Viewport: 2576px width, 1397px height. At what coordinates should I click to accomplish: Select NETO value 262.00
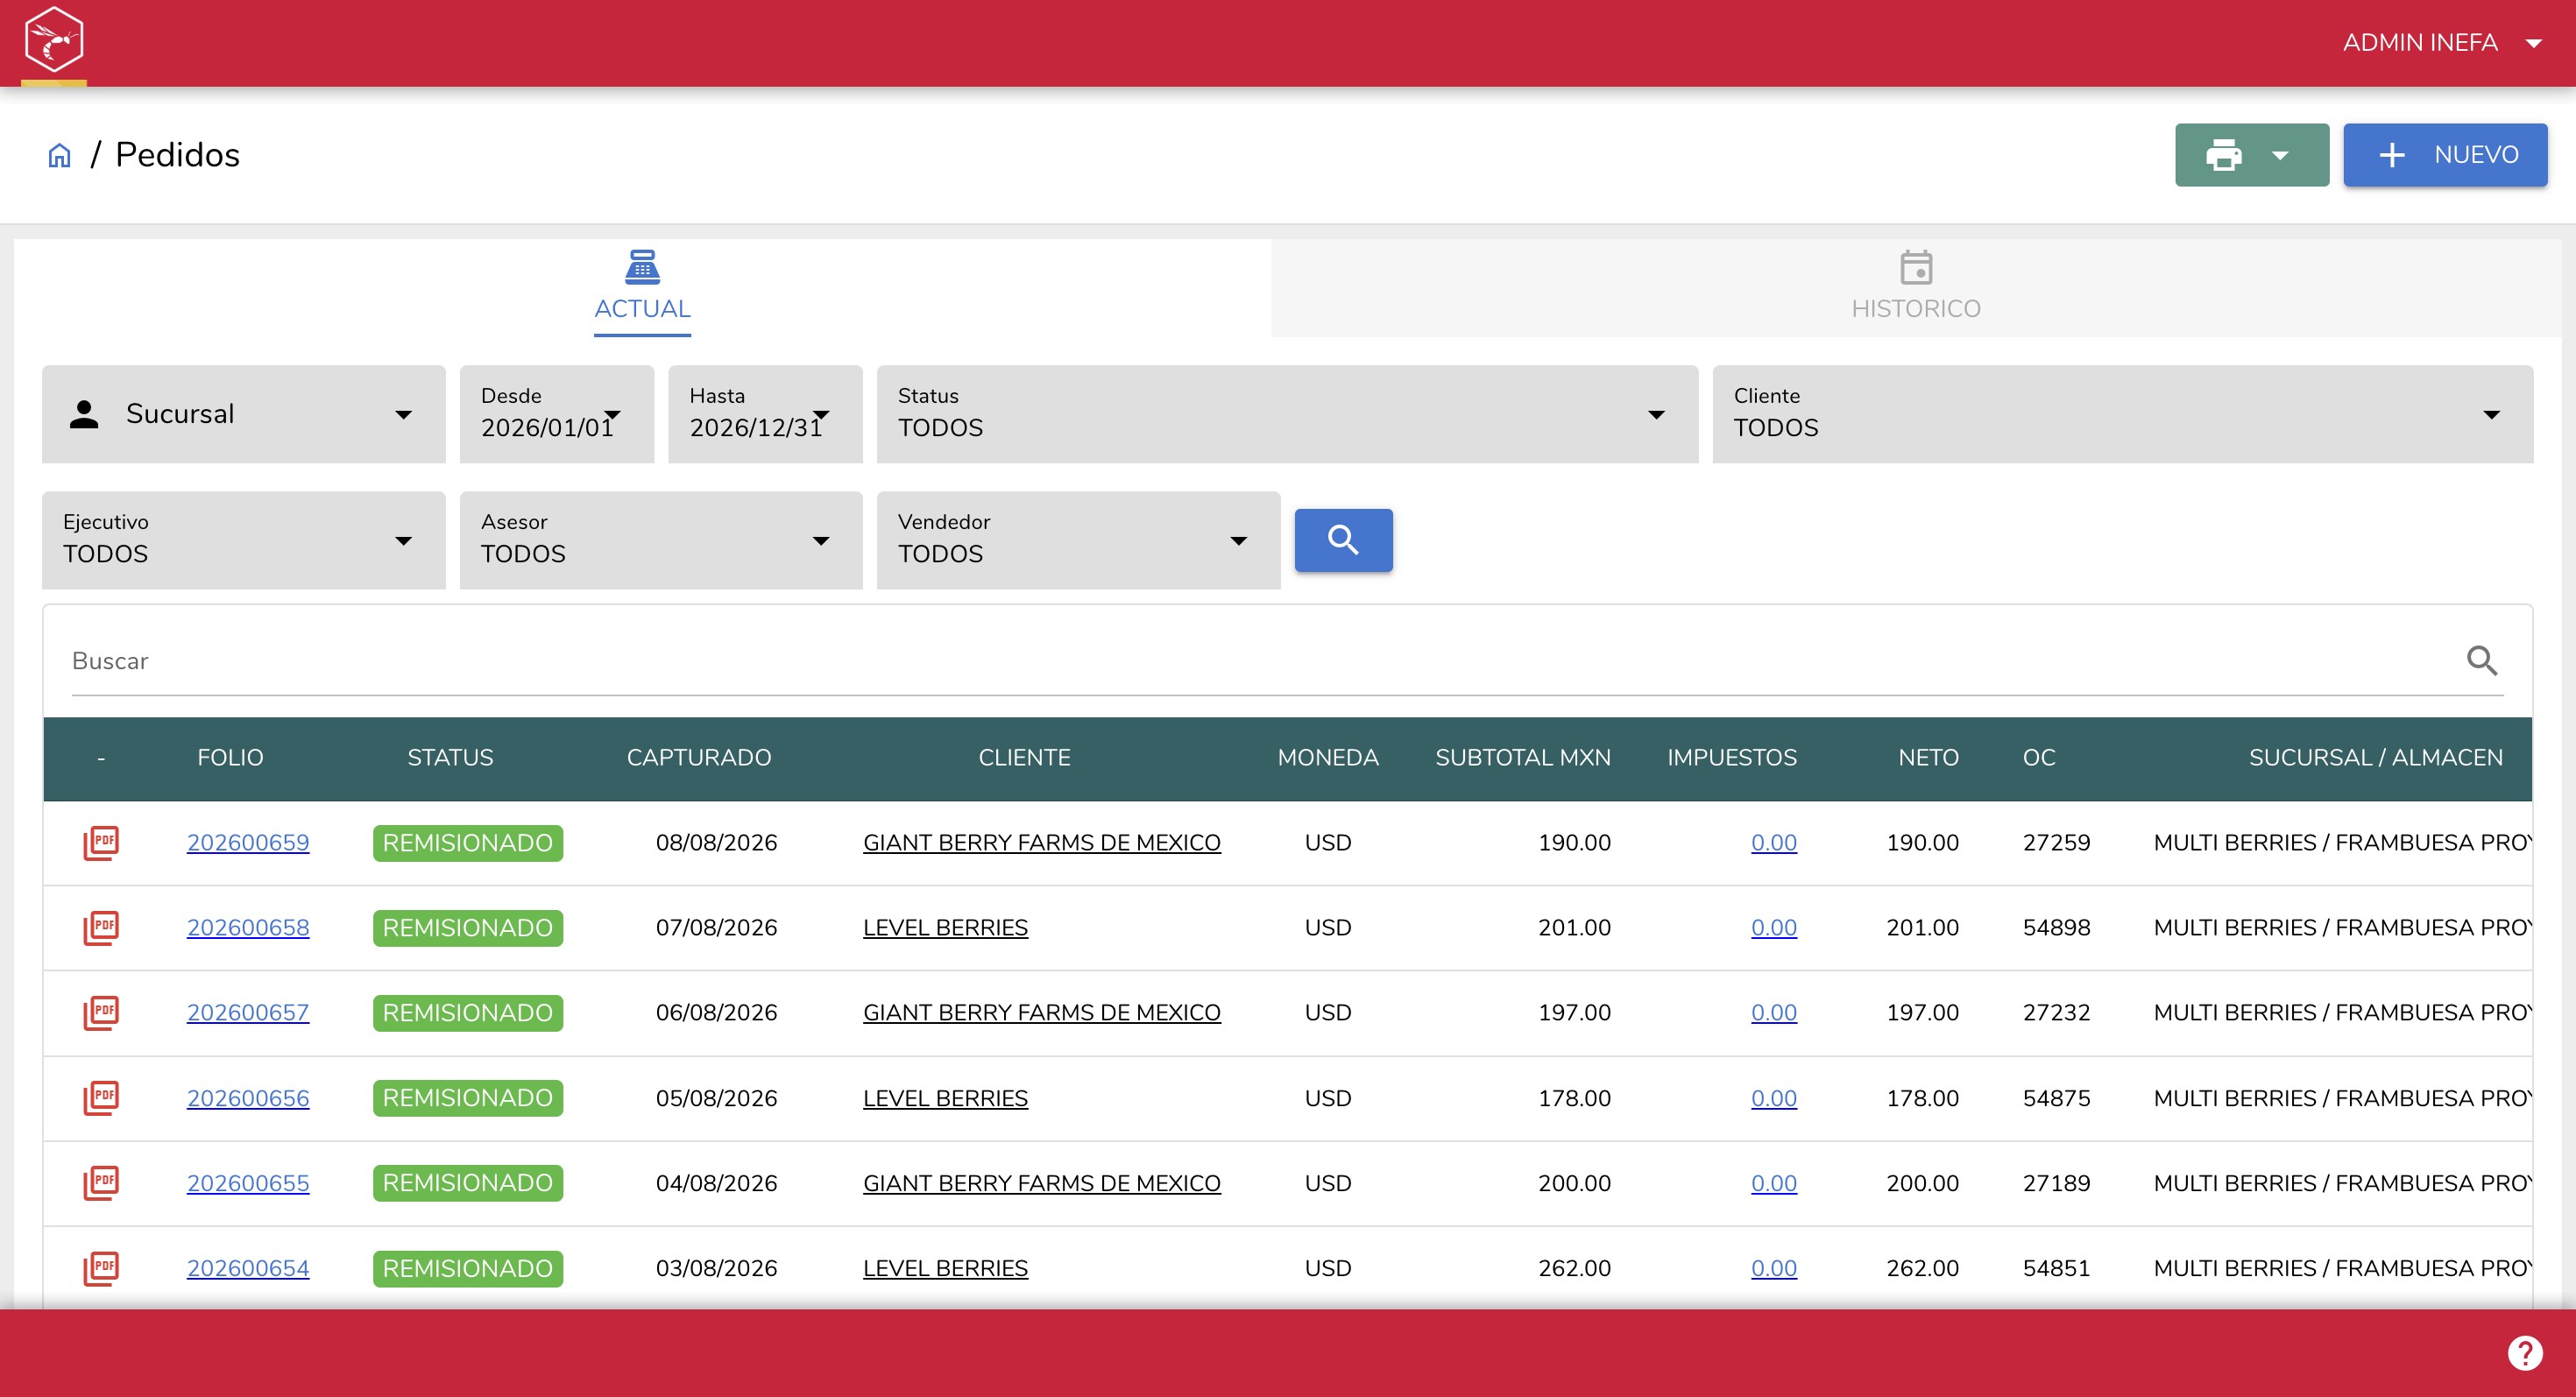1922,1268
